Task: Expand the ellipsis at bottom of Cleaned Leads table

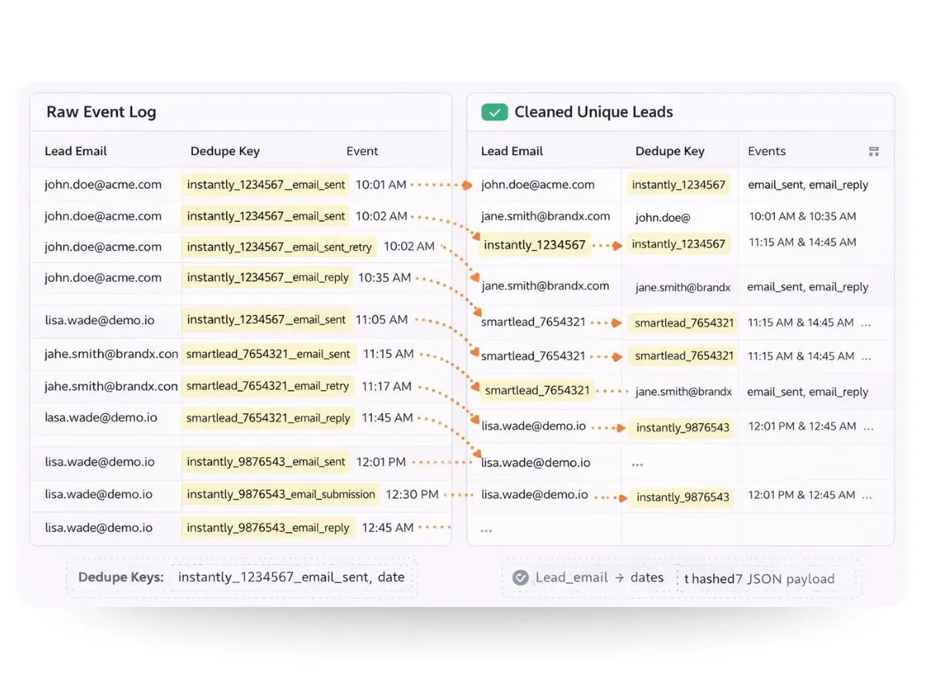Action: (486, 530)
